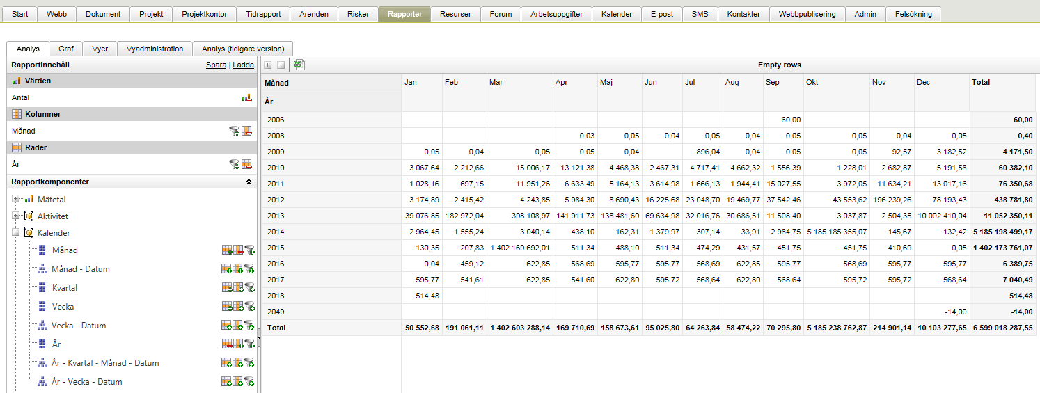Open Analys (tidigare version) tab

coord(243,49)
